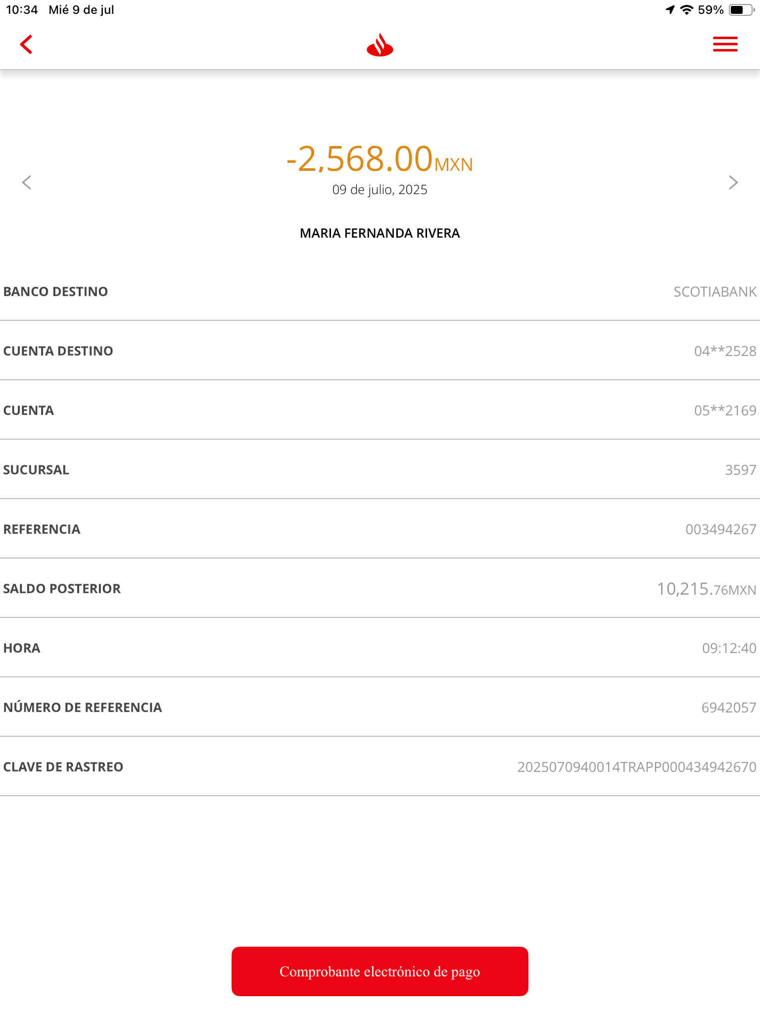Select the -2,568.00 MXN amount
Viewport: 760px width, 1014px height.
pyautogui.click(x=380, y=159)
